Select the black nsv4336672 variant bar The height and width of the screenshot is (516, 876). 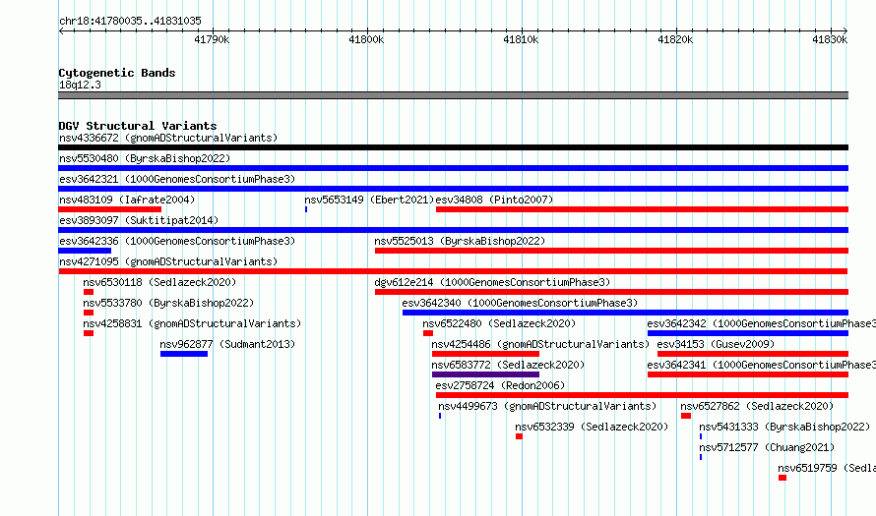point(453,147)
